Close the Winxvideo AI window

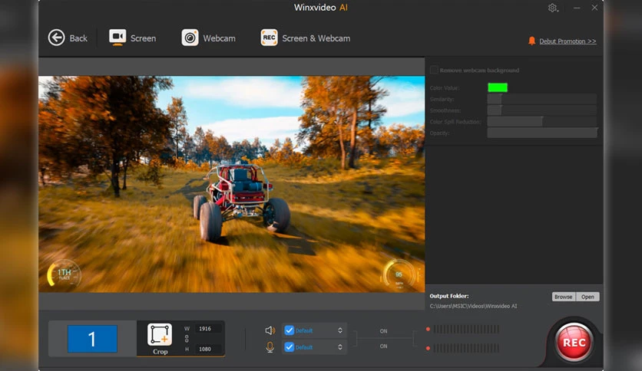(594, 8)
